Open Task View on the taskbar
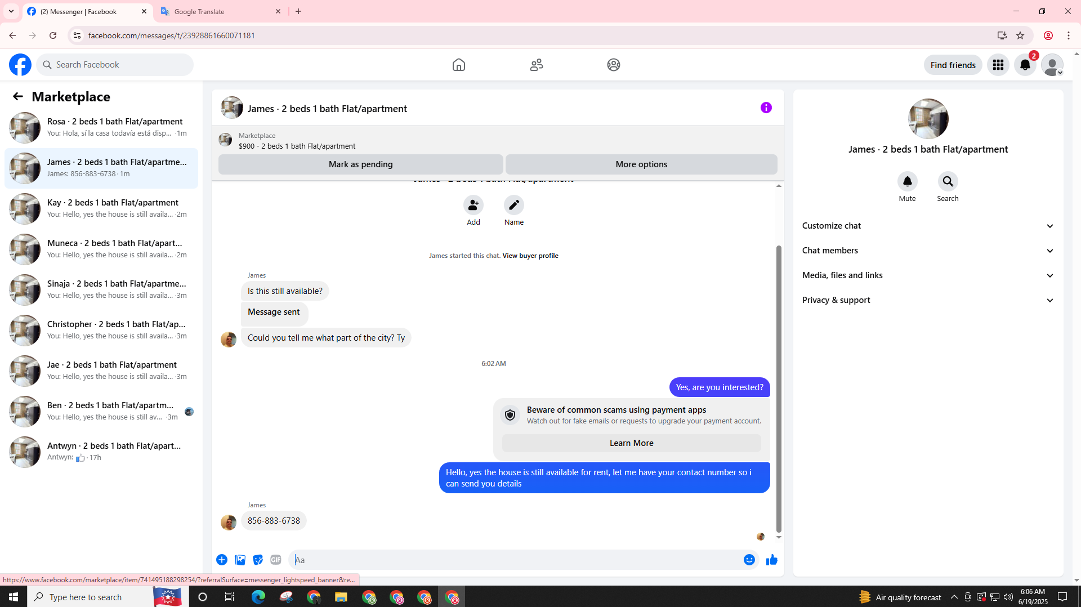This screenshot has width=1081, height=607. click(230, 597)
